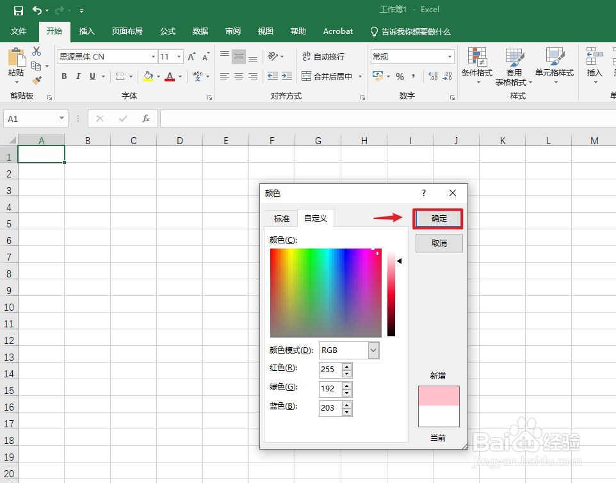Click the Center text alignment icon

coord(239,76)
